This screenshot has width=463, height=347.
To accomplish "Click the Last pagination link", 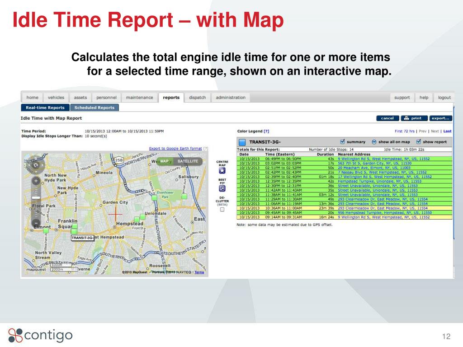I will (x=447, y=131).
